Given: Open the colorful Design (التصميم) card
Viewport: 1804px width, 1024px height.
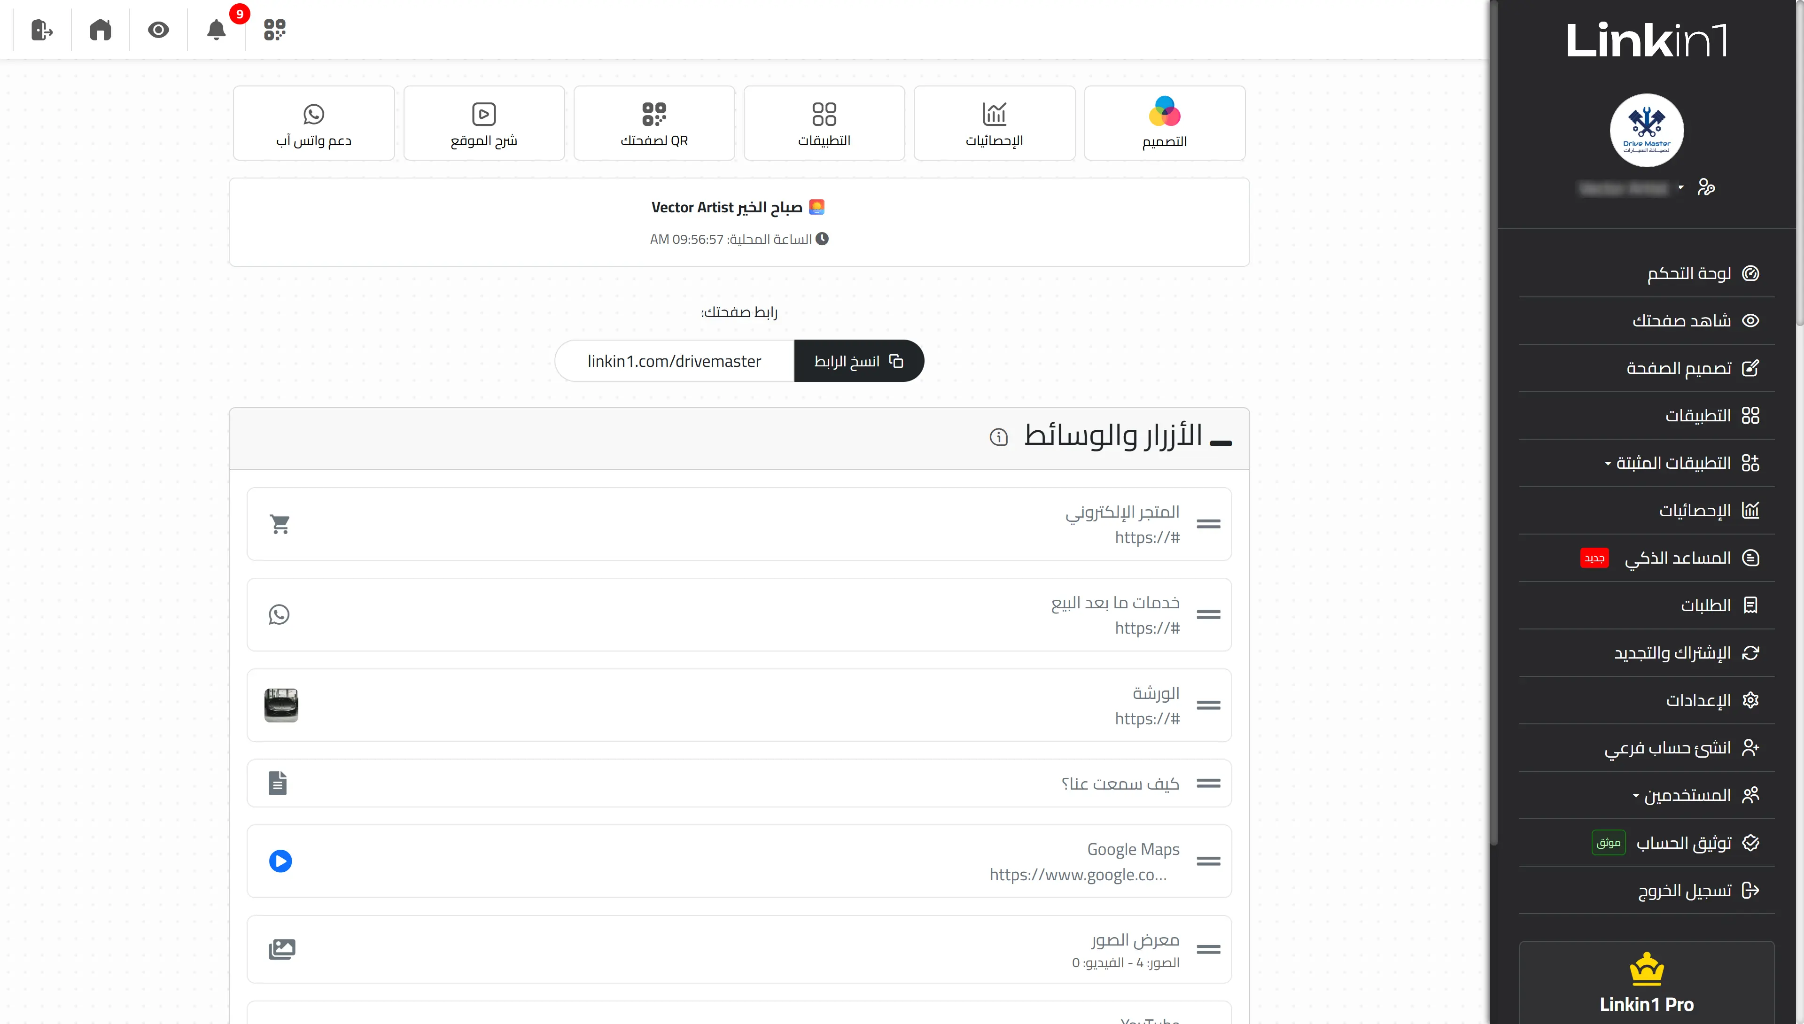Looking at the screenshot, I should [x=1164, y=123].
